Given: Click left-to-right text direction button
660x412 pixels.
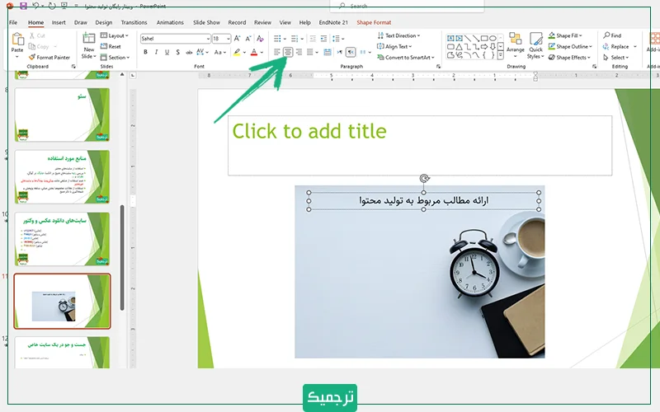Looking at the screenshot, I should (340, 52).
